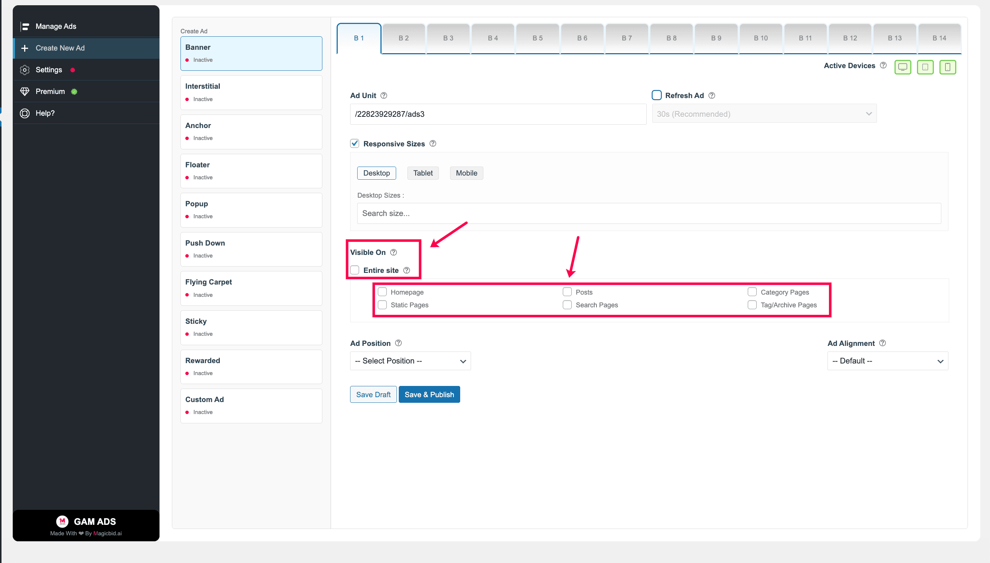Click the help icon beside Entire site
The image size is (990, 563).
[406, 270]
